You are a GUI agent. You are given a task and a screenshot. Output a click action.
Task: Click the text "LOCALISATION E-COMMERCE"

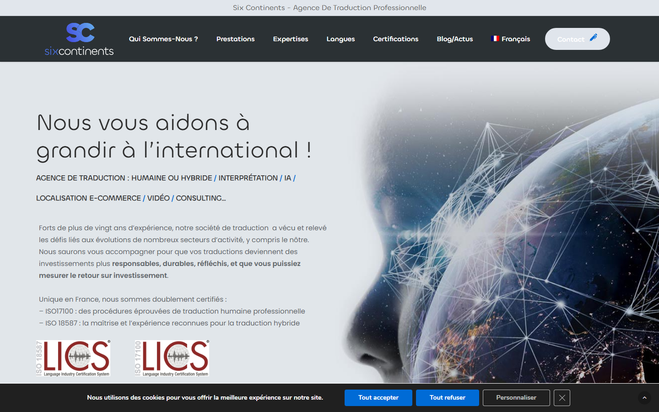pos(88,198)
